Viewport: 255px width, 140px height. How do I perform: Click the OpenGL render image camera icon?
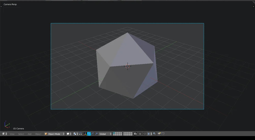point(159,134)
